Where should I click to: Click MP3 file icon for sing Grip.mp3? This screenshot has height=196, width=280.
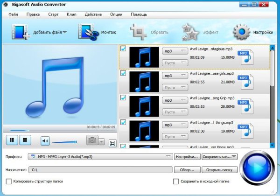tap(245, 106)
